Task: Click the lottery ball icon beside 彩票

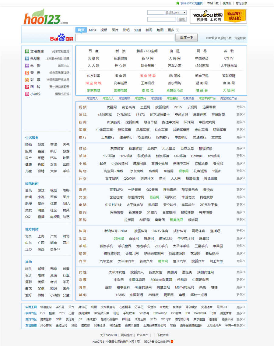Action: [x=27, y=80]
